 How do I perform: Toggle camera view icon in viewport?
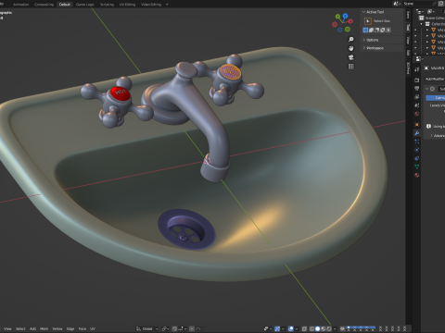[x=351, y=57]
